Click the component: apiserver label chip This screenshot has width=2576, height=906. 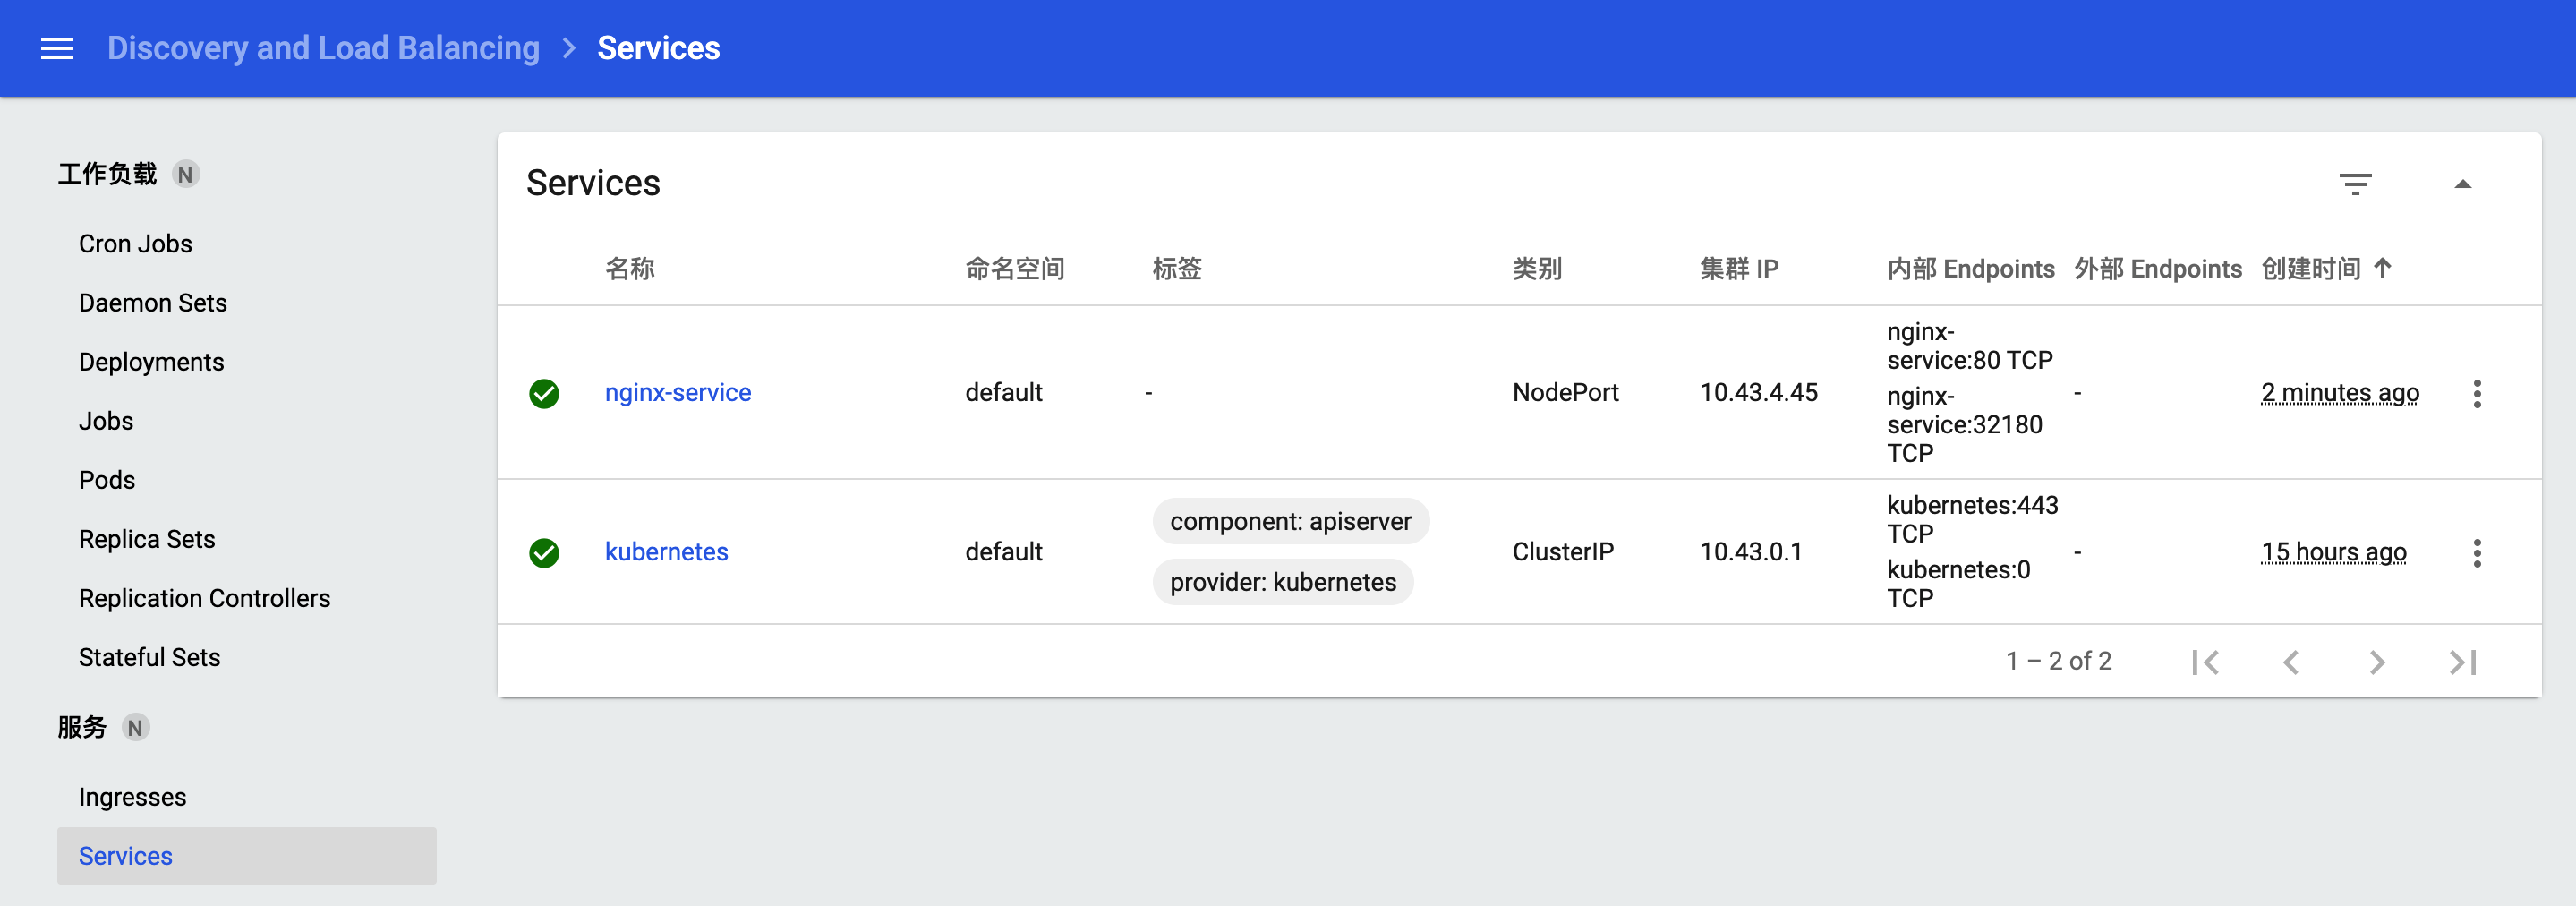1290,521
